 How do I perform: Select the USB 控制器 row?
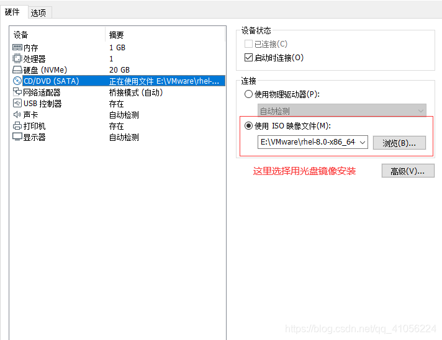(119, 104)
